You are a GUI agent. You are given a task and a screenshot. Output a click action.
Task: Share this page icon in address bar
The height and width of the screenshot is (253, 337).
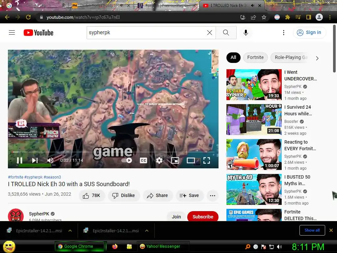tap(253, 17)
